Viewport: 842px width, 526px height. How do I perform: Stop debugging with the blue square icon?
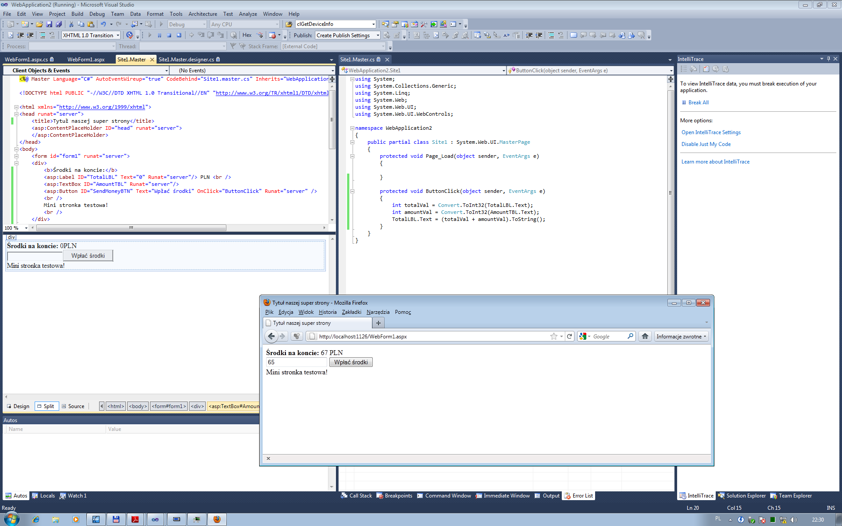click(169, 35)
